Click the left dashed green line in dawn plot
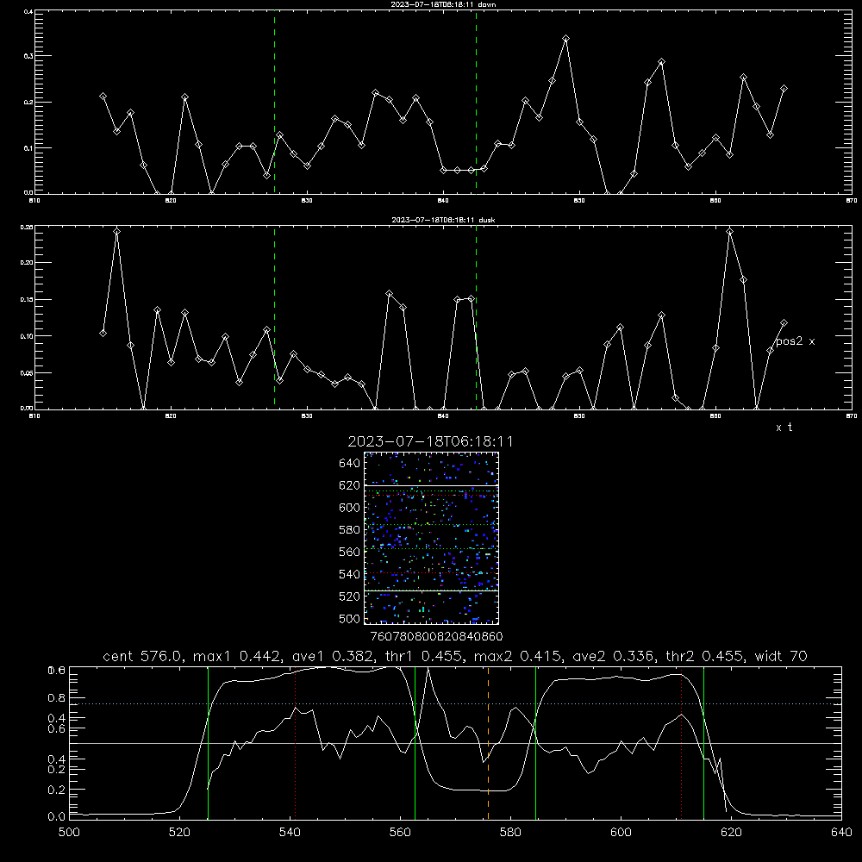This screenshot has height=862, width=862. click(274, 102)
